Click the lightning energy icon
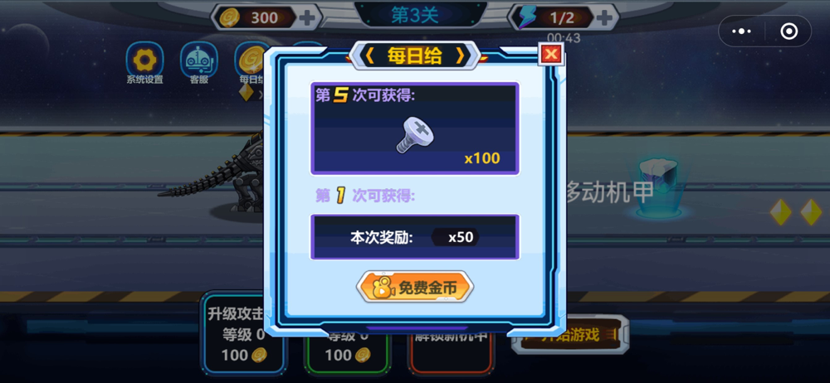The height and width of the screenshot is (383, 830). pos(527,17)
